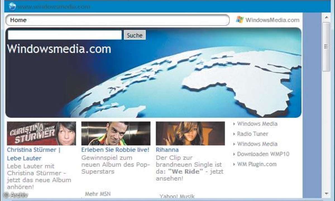Open the Windows Media link below Radio Tuner
The image size is (335, 201).
[257, 144]
